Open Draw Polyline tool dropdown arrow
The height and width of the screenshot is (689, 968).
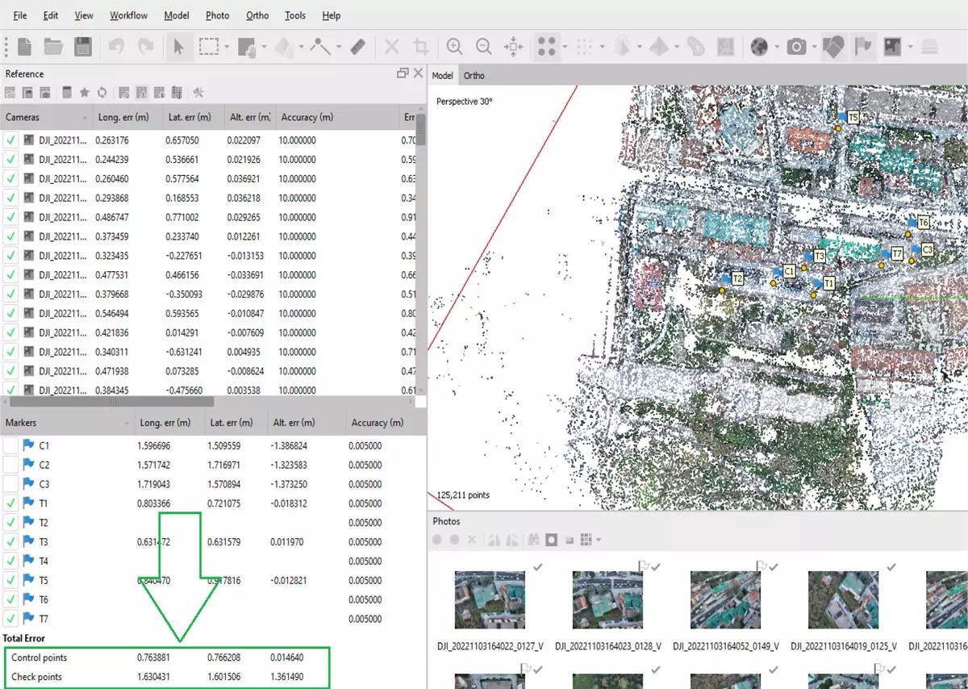(x=339, y=47)
